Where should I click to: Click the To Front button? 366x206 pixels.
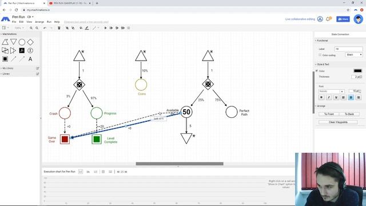point(329,114)
